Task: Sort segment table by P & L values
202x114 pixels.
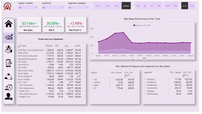Action: pyautogui.click(x=175, y=72)
